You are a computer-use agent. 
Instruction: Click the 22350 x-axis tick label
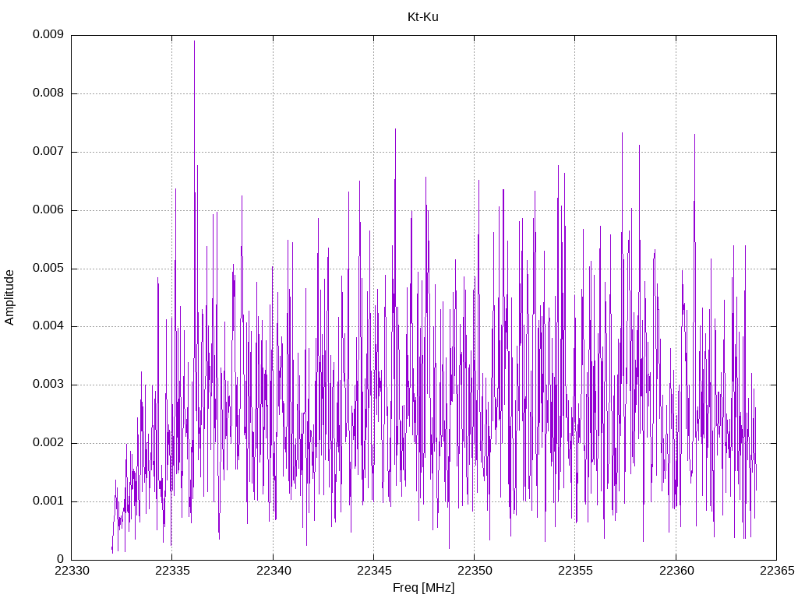coord(475,571)
